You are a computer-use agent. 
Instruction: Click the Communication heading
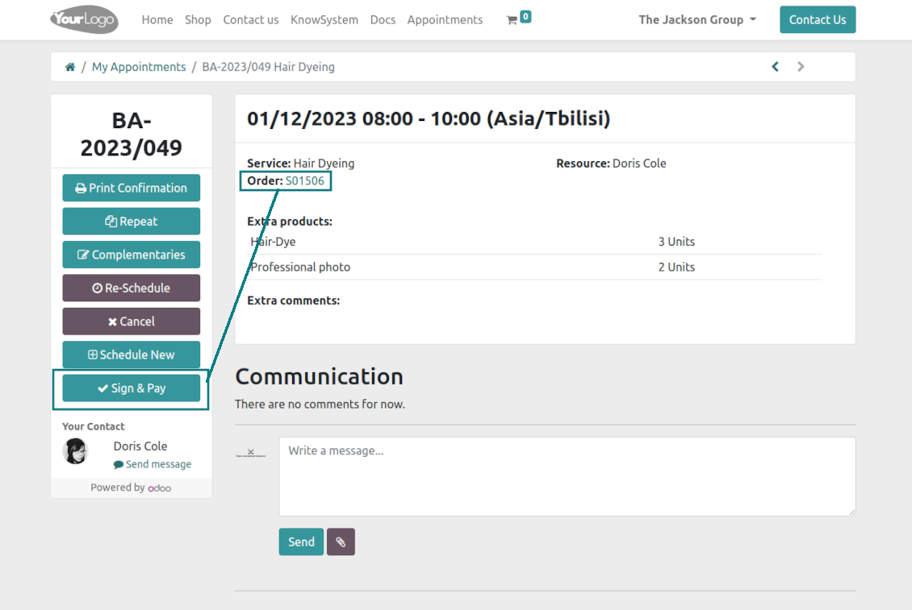click(320, 376)
